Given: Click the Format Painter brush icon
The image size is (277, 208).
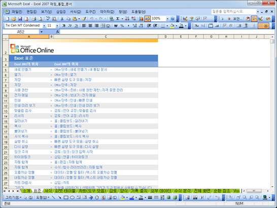Looking at the screenshot, I should (x=84, y=19).
